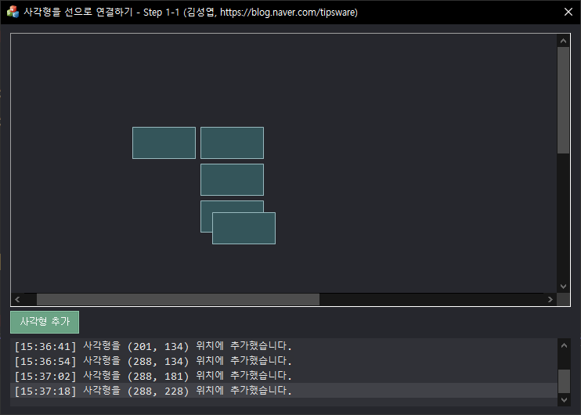Viewport: 581px width, 415px height.
Task: Click the app icon in the title bar
Action: coord(13,12)
